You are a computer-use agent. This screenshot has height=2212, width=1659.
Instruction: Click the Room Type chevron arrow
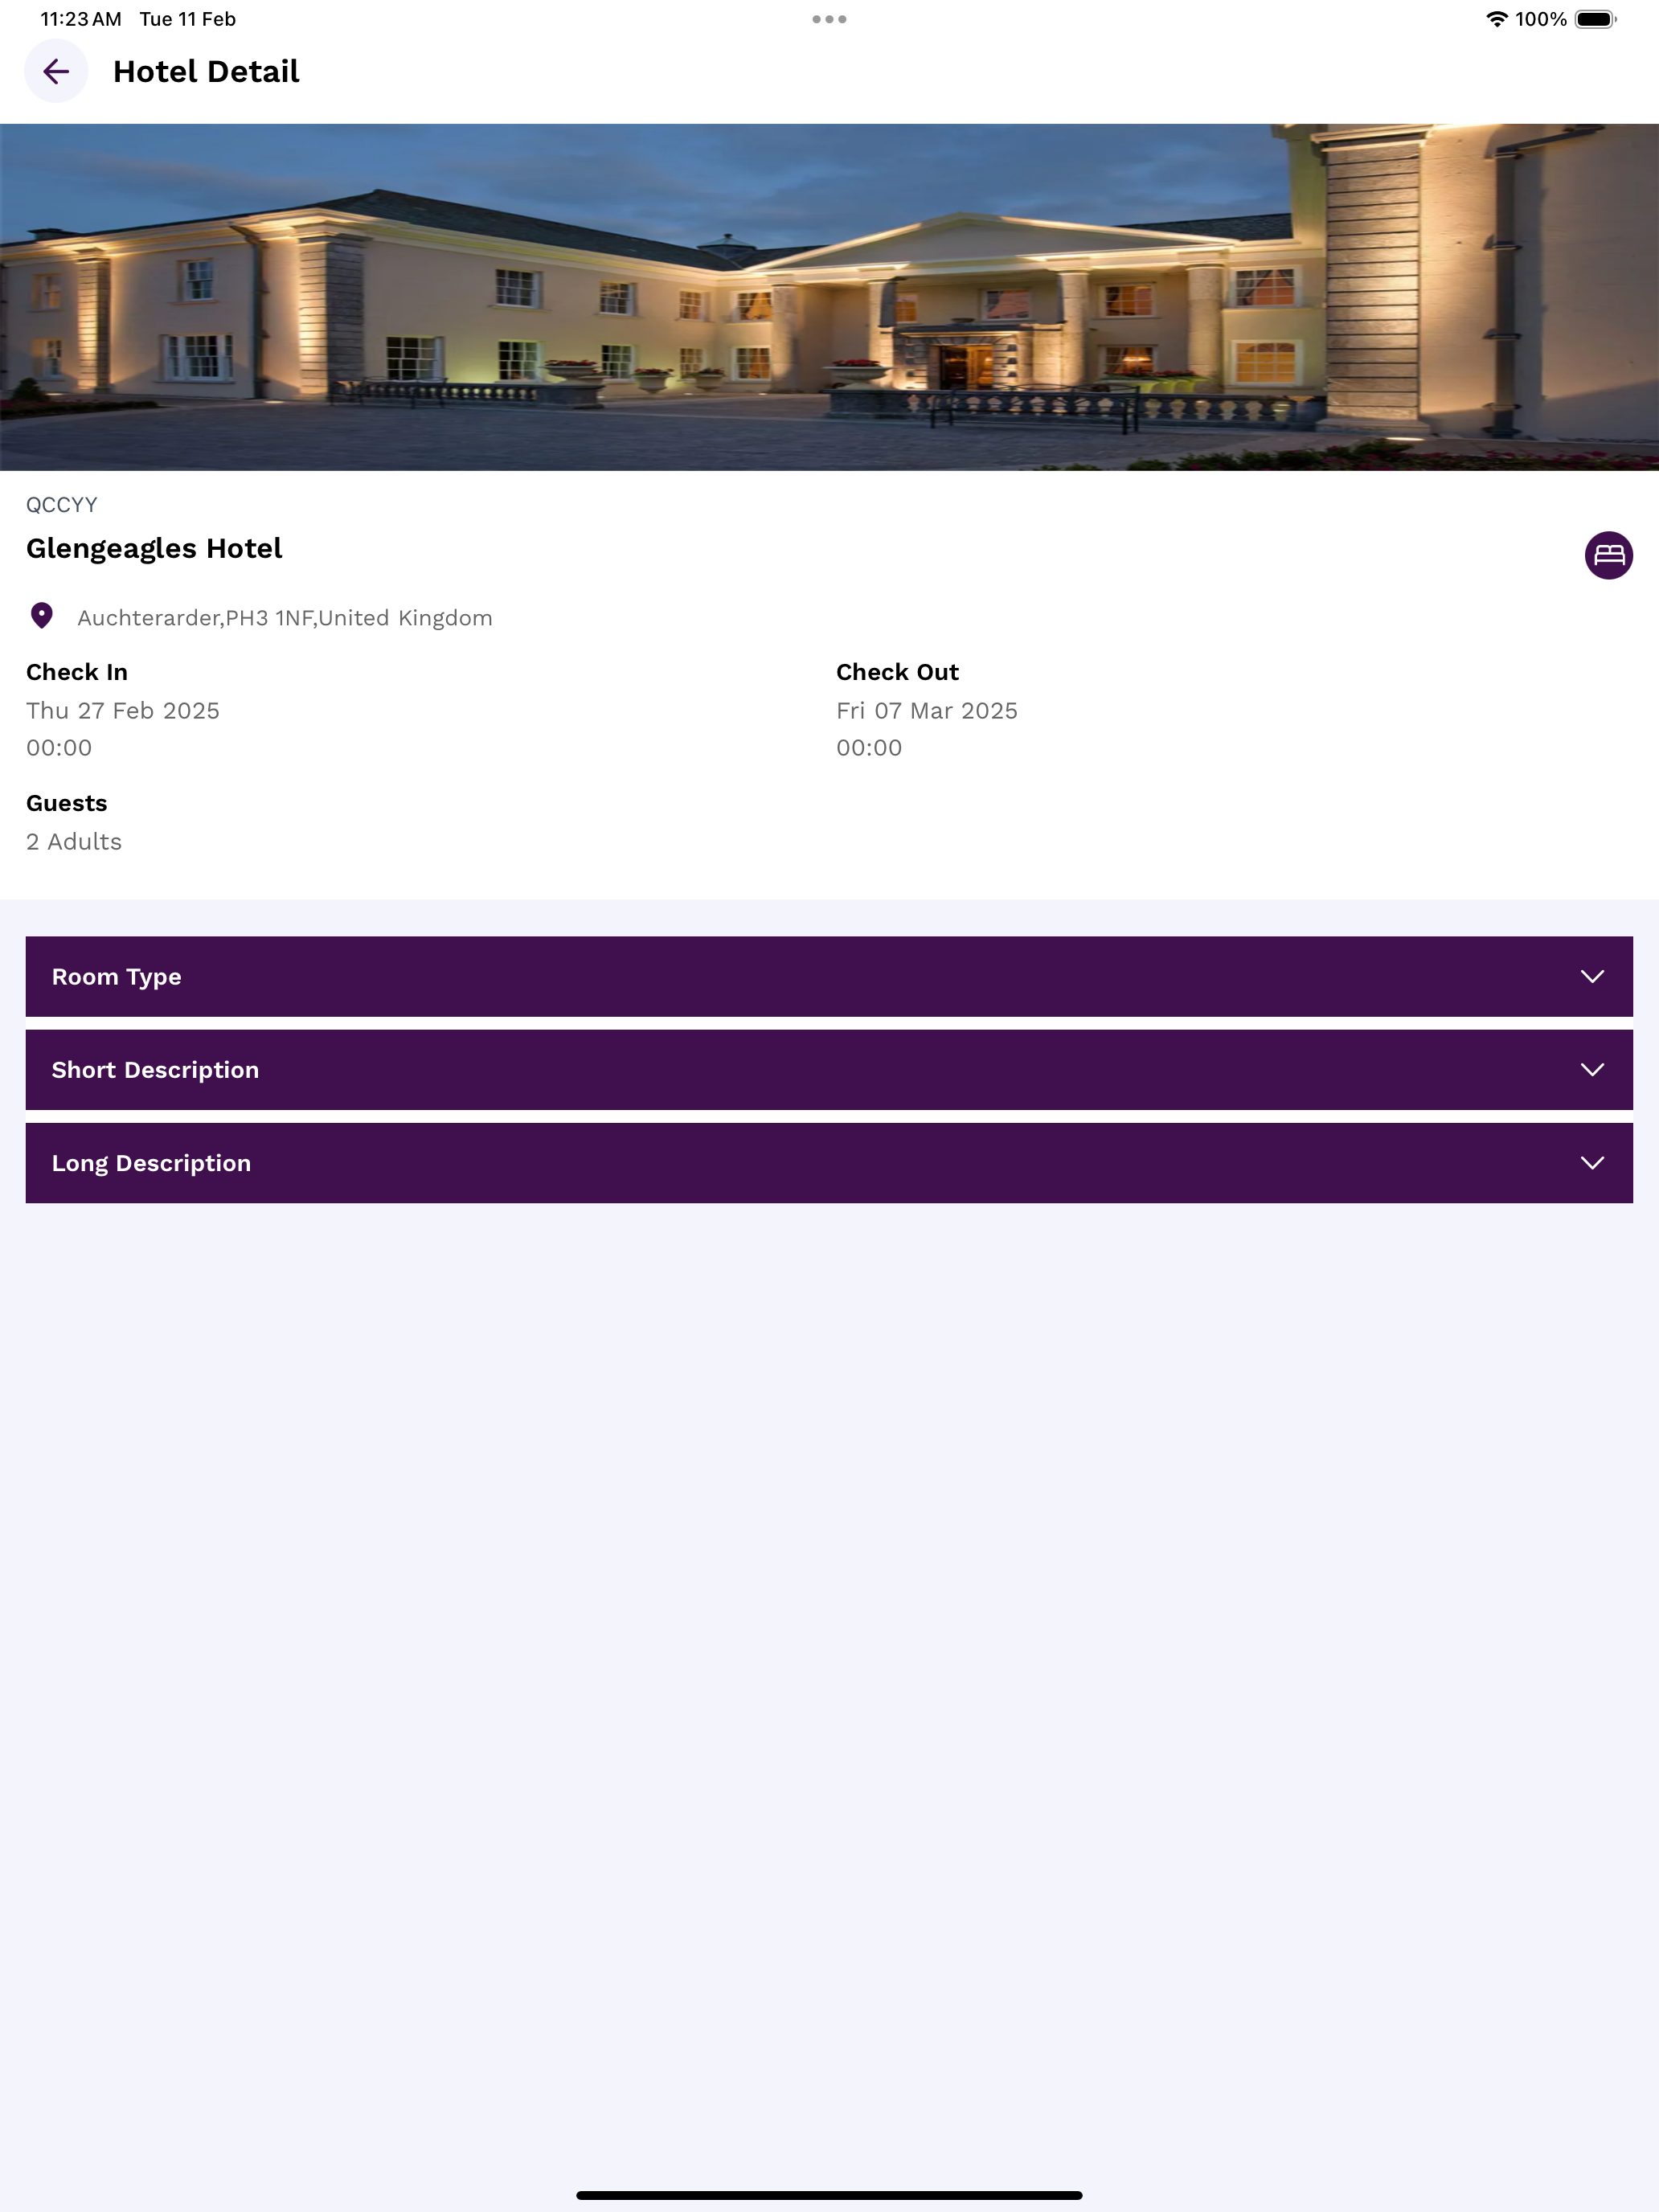(1592, 976)
